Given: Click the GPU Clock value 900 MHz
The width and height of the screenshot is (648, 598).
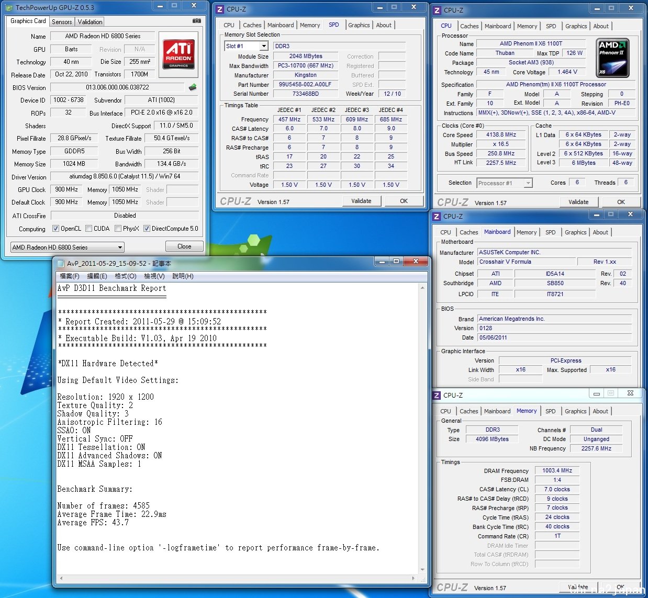Looking at the screenshot, I should [x=66, y=189].
